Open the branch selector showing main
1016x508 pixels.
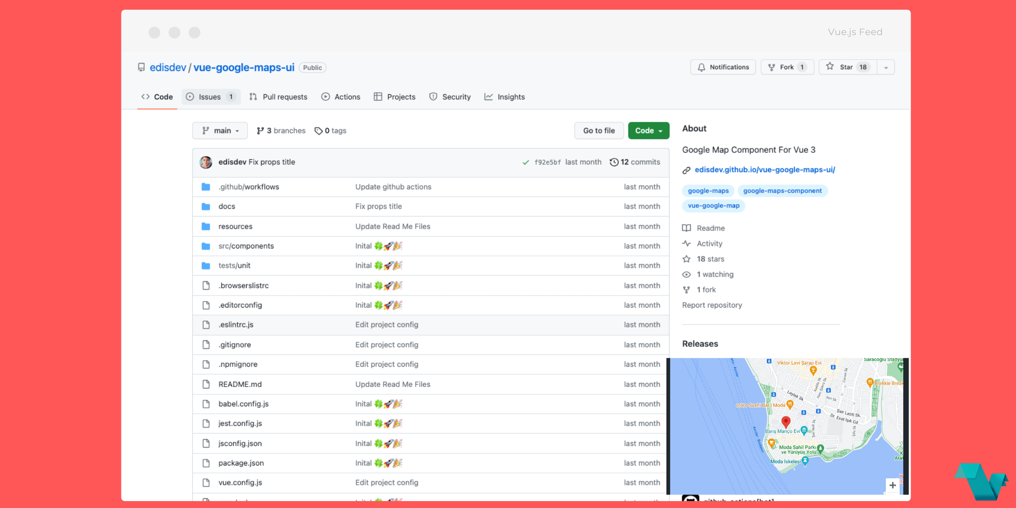coord(220,130)
